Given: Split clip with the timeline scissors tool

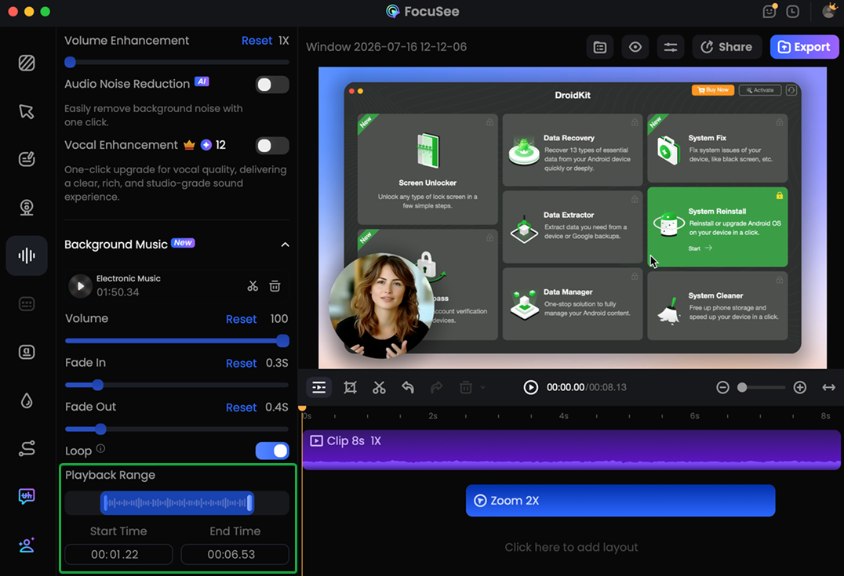Looking at the screenshot, I should [379, 387].
